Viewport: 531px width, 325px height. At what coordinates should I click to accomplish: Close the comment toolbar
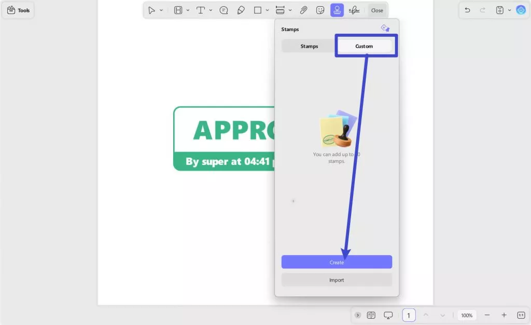377,10
